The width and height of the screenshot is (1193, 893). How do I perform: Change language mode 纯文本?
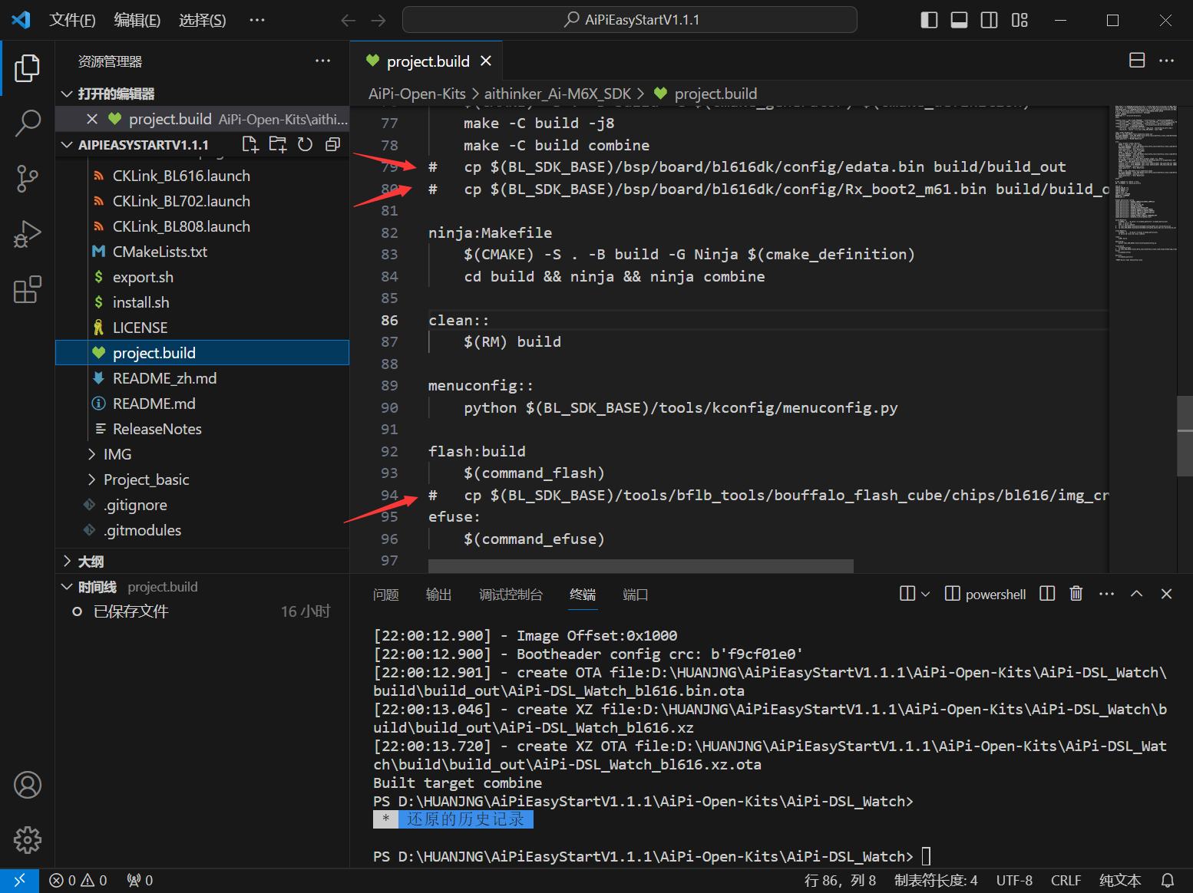[x=1120, y=880]
